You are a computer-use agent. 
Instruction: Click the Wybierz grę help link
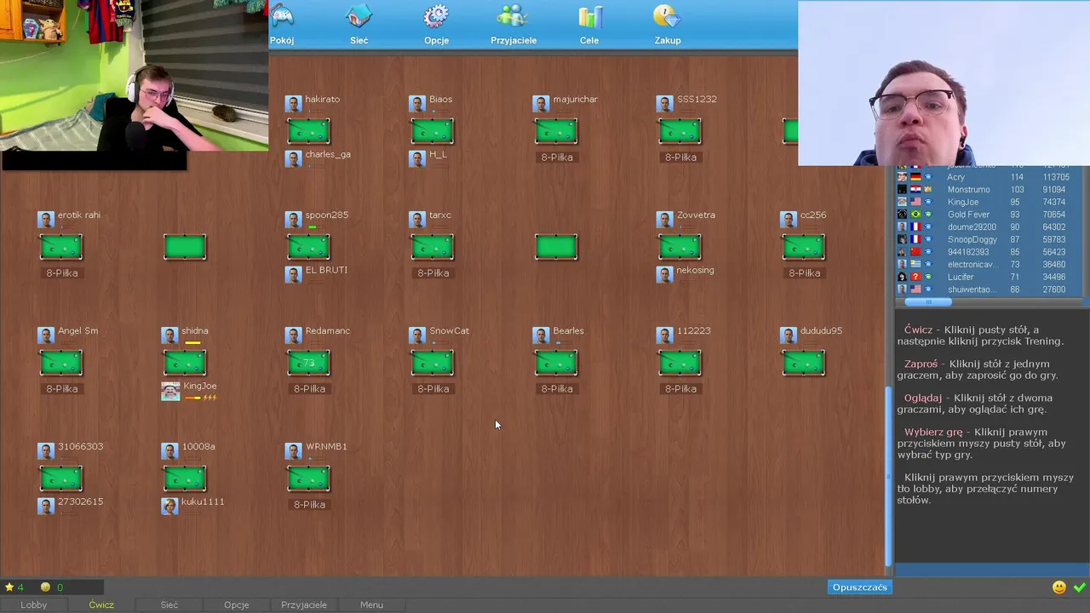pos(933,433)
